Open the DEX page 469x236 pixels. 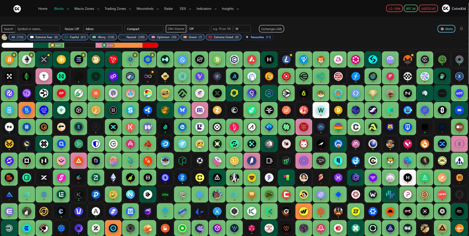[x=185, y=9]
